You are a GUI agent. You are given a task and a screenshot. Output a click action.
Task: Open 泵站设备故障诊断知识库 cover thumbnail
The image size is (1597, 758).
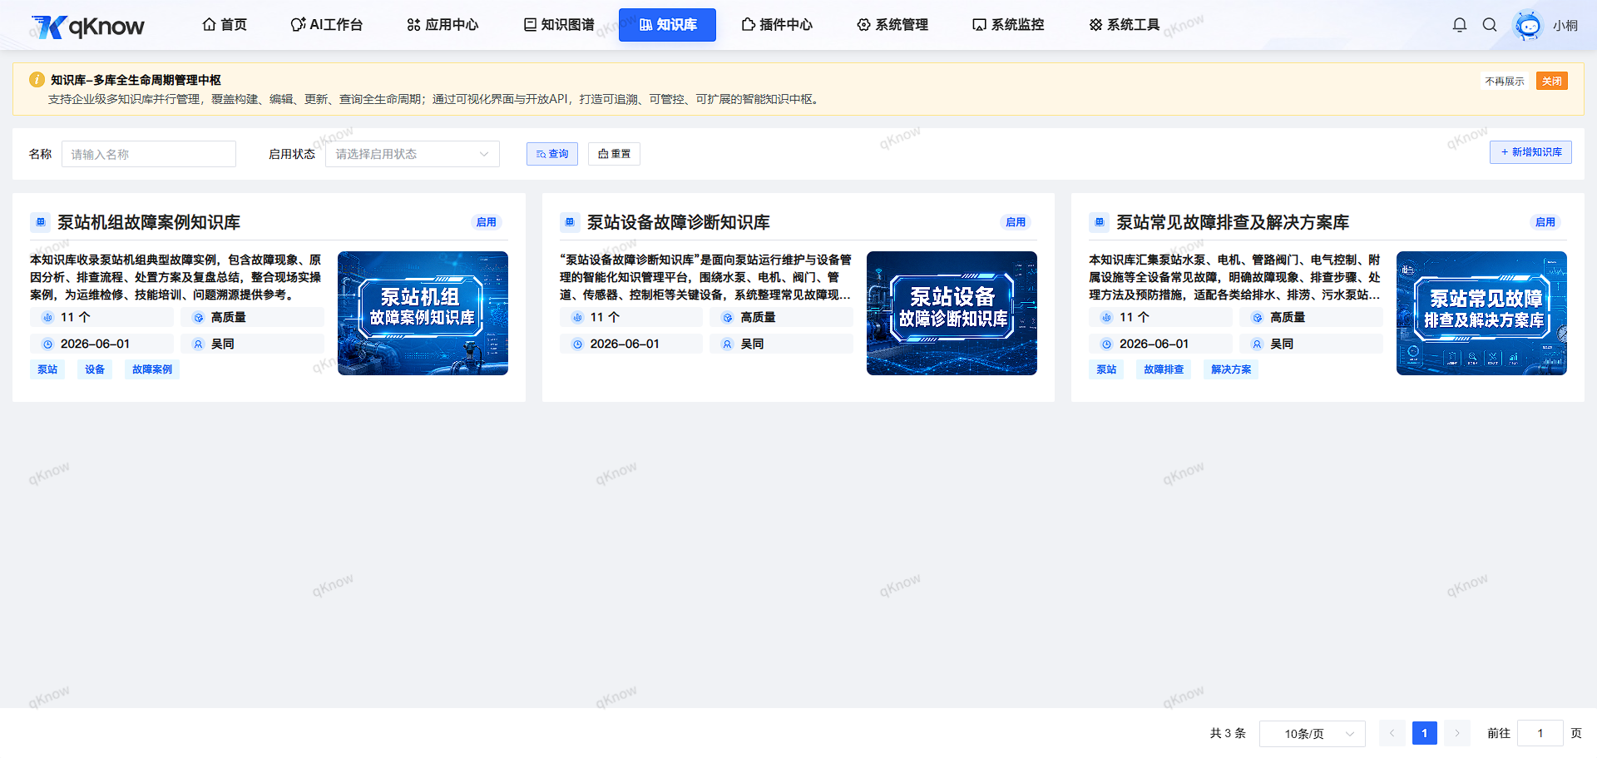point(952,313)
